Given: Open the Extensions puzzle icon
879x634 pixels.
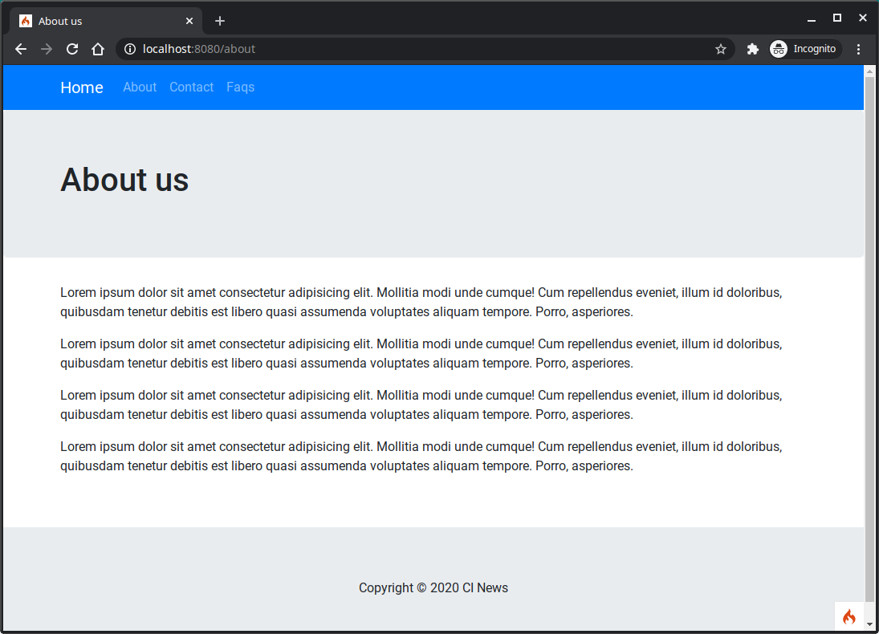Looking at the screenshot, I should pyautogui.click(x=752, y=49).
